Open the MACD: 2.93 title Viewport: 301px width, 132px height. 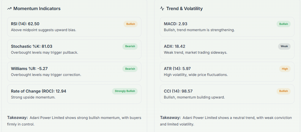point(176,24)
